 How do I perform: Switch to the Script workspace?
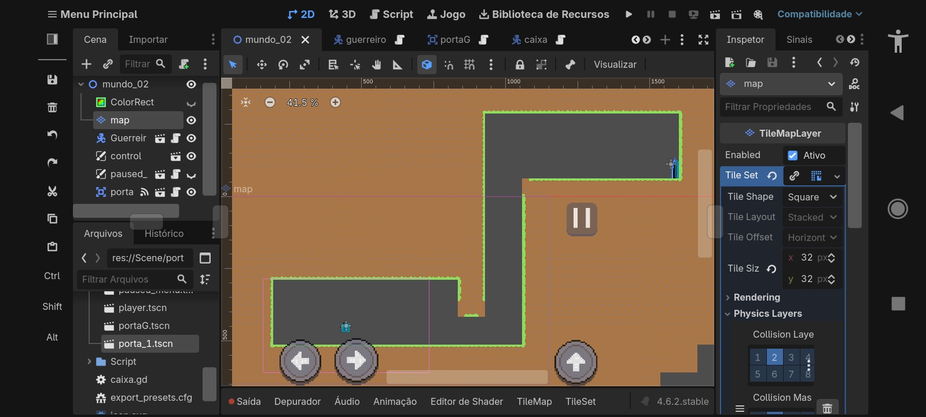(x=391, y=14)
